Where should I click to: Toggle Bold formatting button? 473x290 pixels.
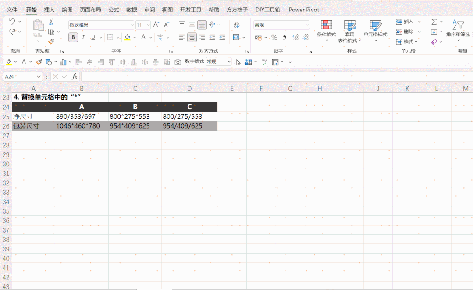tap(73, 37)
